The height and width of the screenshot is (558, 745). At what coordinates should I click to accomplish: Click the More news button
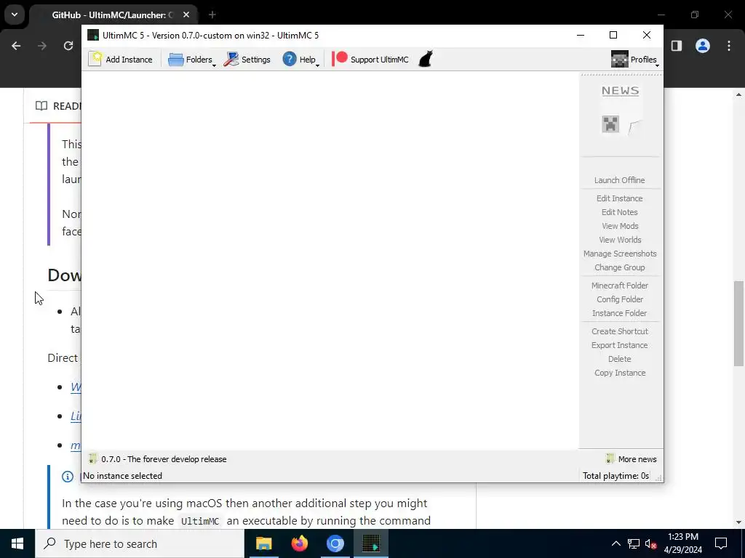pyautogui.click(x=632, y=459)
